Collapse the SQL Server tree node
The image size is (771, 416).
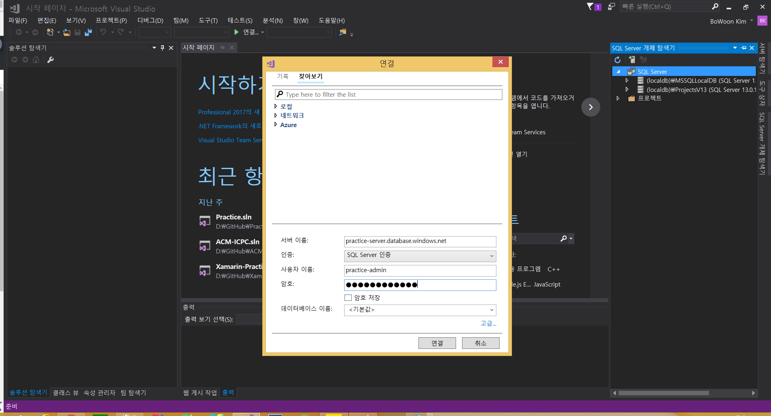[x=619, y=72]
